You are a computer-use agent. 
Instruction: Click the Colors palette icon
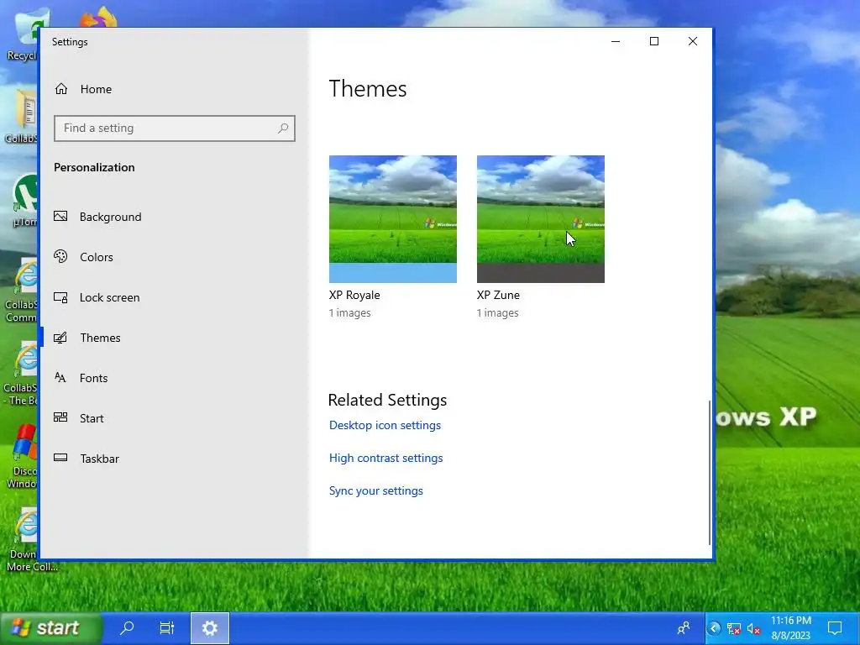(x=60, y=256)
